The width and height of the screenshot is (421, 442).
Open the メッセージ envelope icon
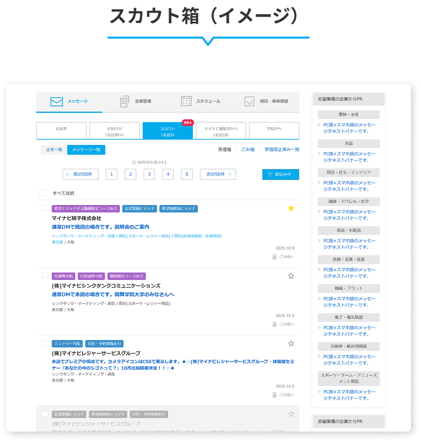(x=57, y=102)
